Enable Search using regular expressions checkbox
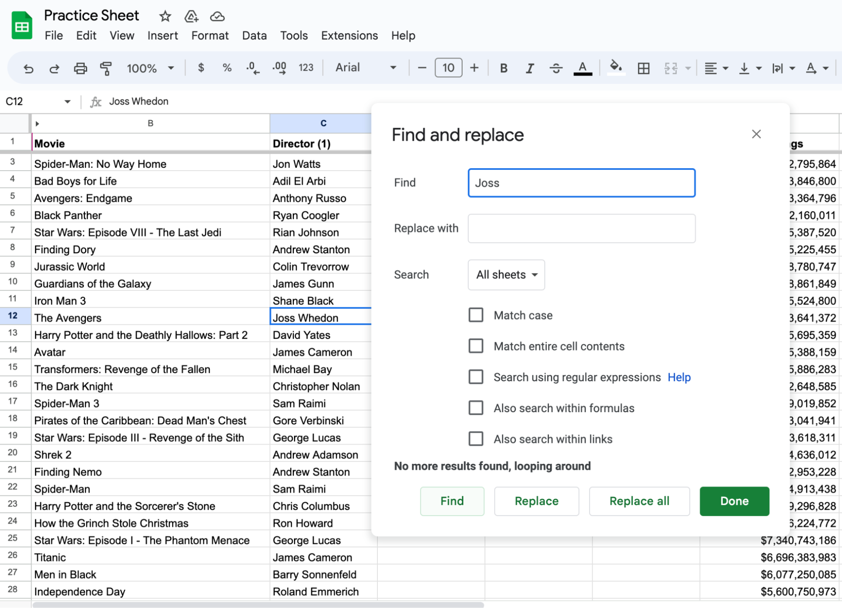The image size is (842, 608). 476,377
